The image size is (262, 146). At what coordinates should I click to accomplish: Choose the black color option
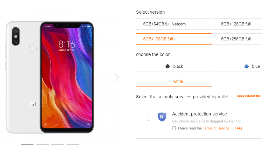coord(174,66)
